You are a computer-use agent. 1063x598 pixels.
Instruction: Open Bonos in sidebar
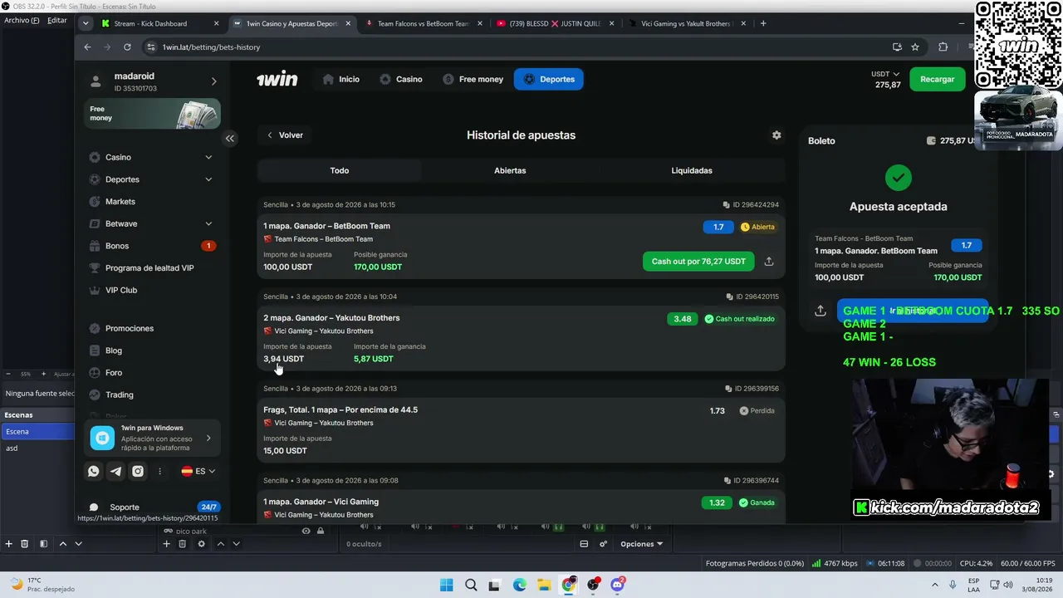(x=152, y=246)
